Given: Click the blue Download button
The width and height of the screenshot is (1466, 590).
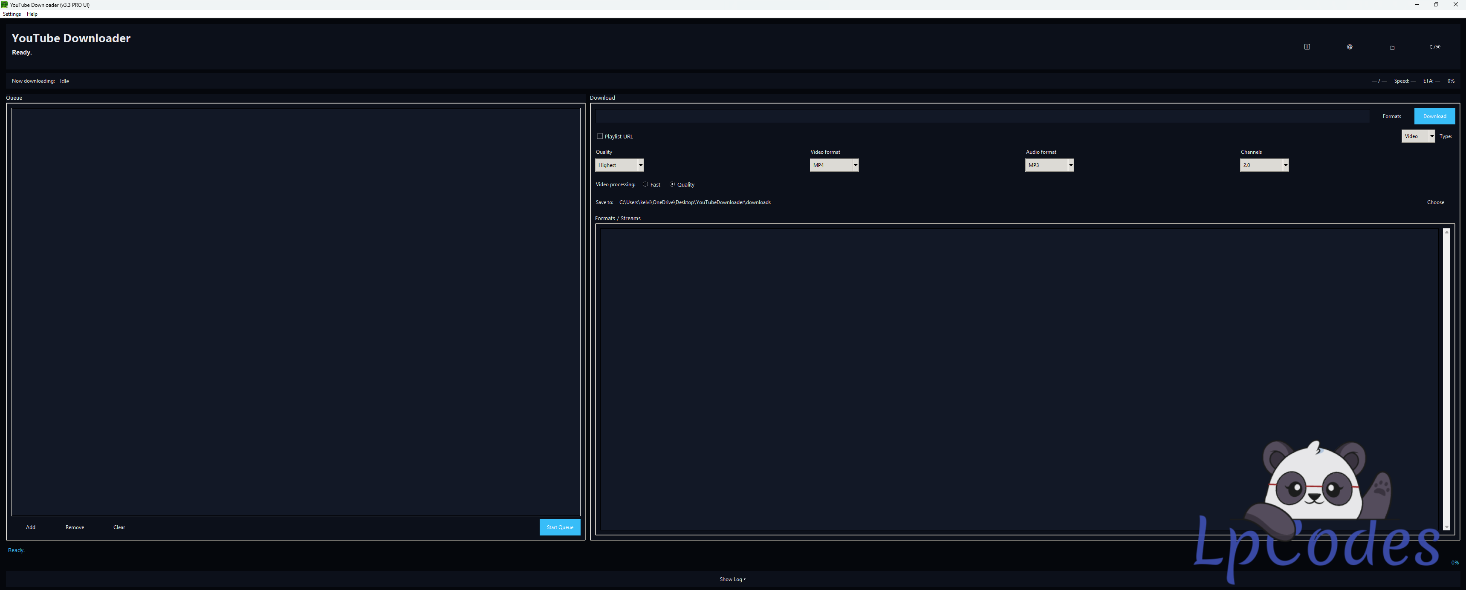Looking at the screenshot, I should point(1434,116).
